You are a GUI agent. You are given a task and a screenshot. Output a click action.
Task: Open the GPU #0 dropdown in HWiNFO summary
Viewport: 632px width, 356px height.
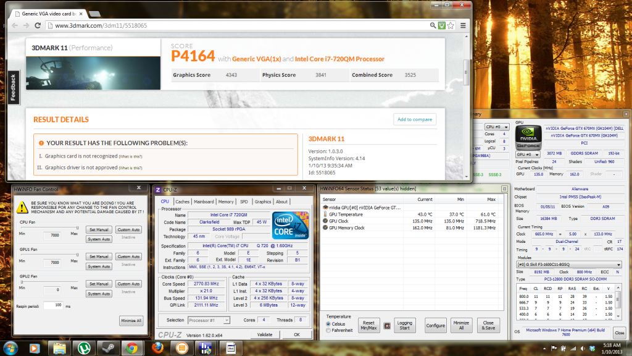pyautogui.click(x=528, y=154)
